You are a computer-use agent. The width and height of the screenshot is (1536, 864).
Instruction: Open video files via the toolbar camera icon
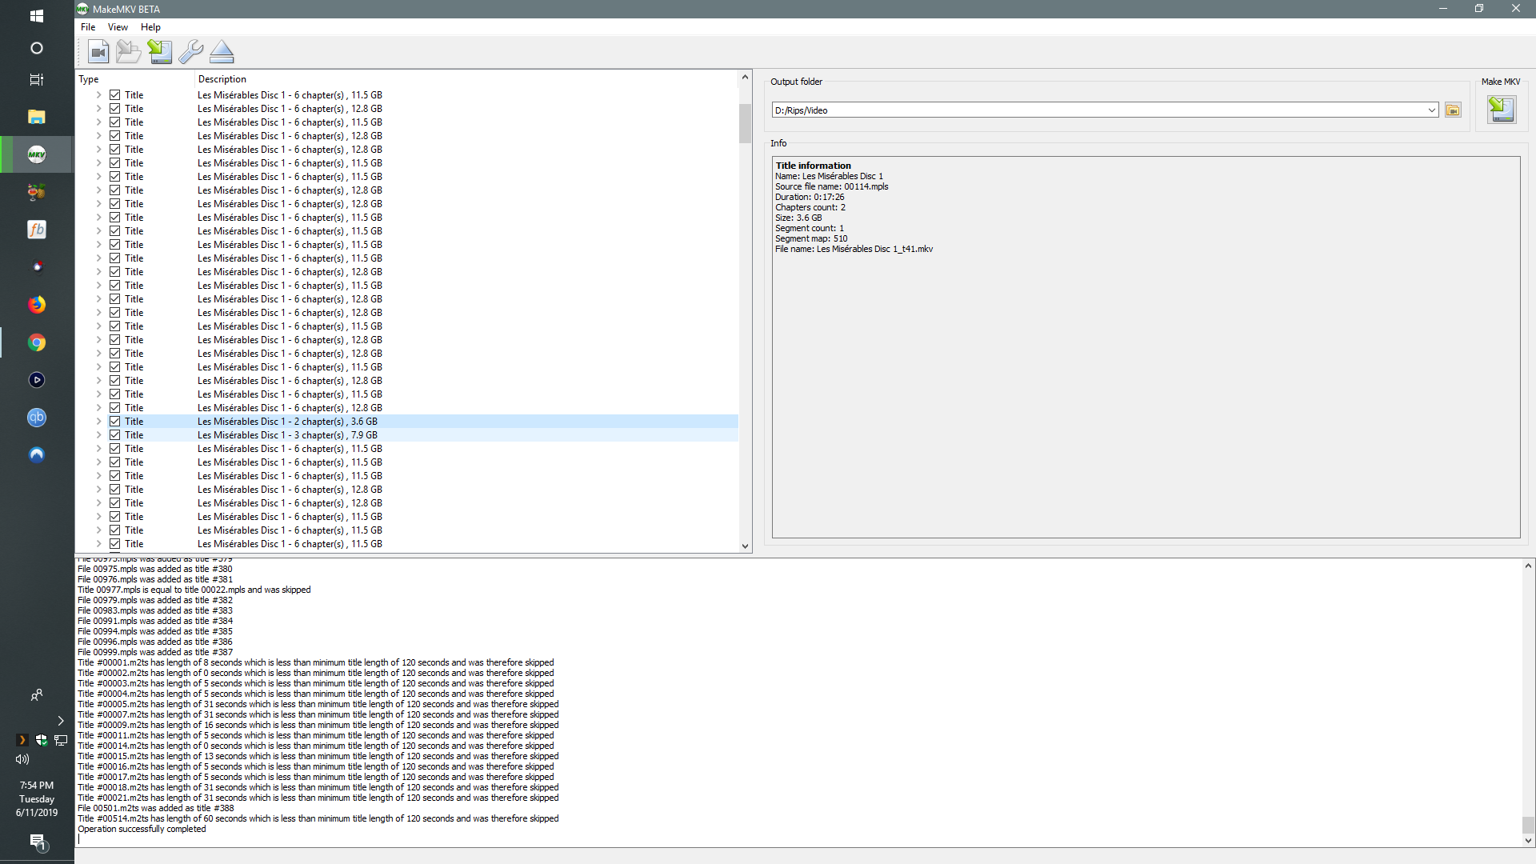click(98, 52)
